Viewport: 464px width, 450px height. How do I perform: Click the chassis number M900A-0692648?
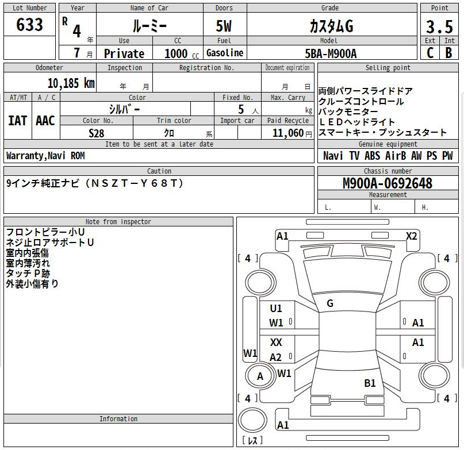pos(388,183)
